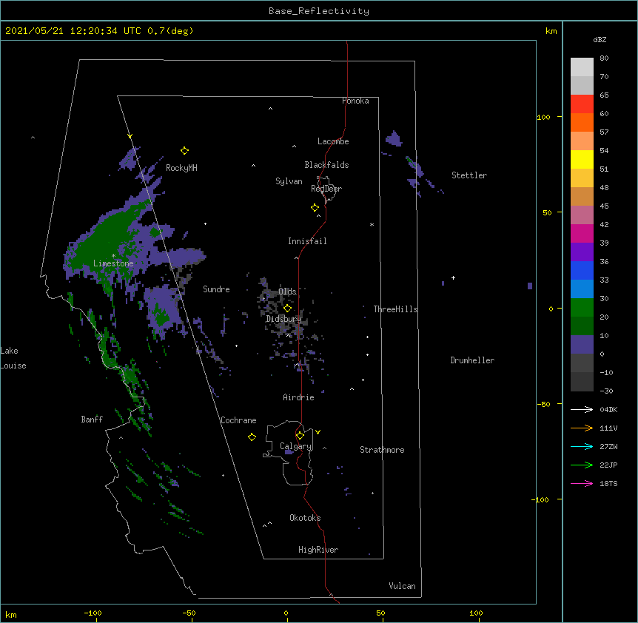Click the RedDeer city label
Viewport: 638px width, 623px height.
(x=326, y=189)
